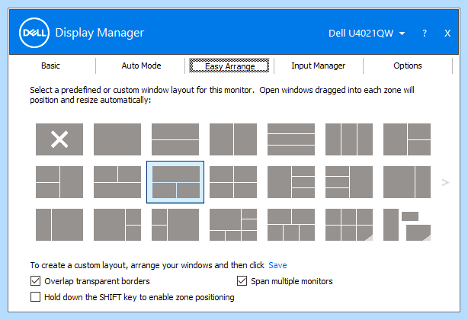
Task: Select two top zones with bottom row
Action: [x=117, y=182]
